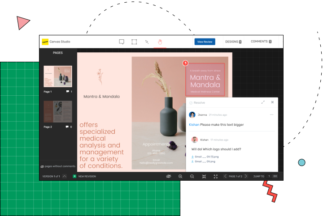This screenshot has height=216, width=323.
Task: Click the zoom in magnifier icon
Action: 180,176
